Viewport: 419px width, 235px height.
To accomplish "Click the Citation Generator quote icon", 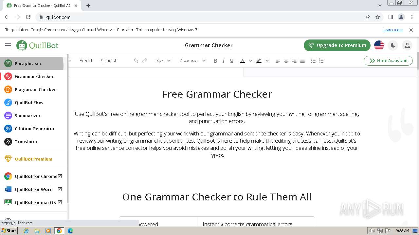I will [x=8, y=129].
